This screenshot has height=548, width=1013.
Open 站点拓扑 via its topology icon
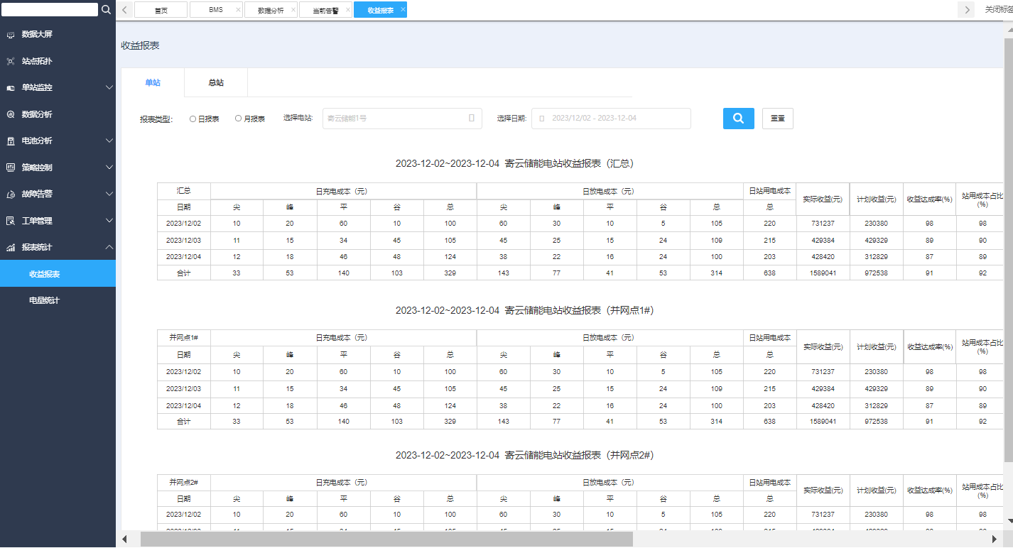tap(11, 61)
